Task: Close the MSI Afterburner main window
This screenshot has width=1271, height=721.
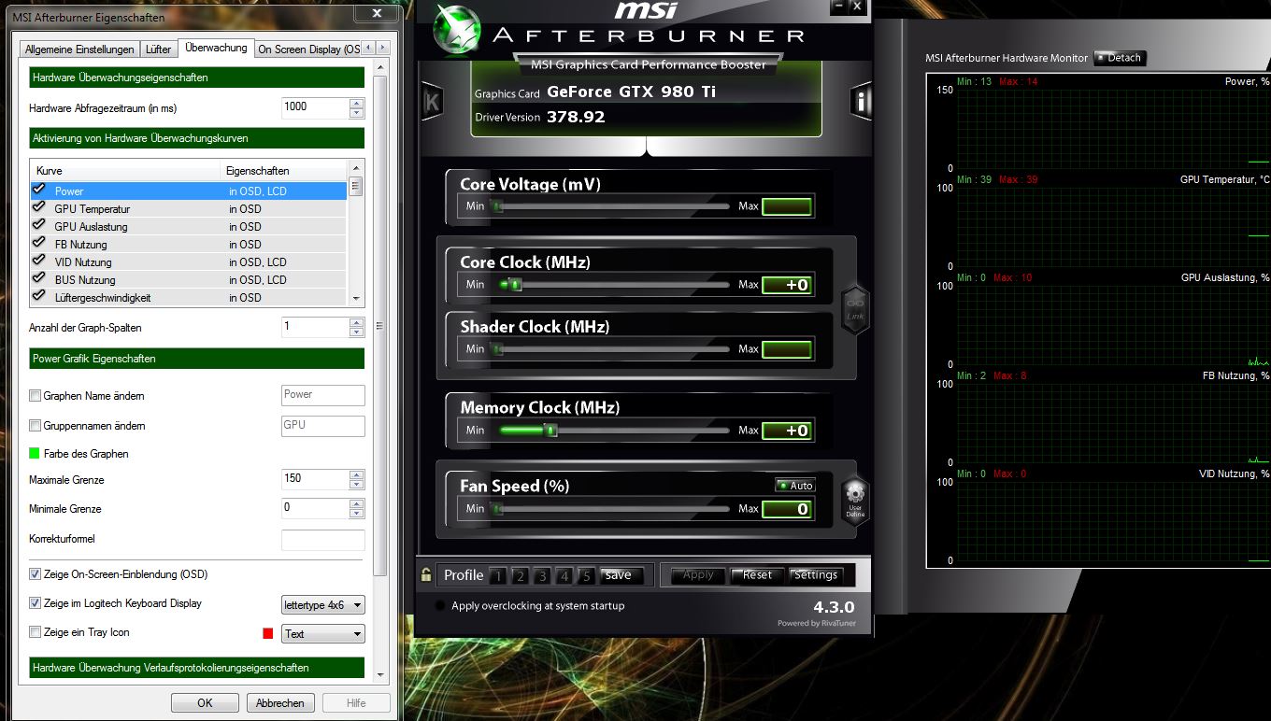Action: pos(857,7)
